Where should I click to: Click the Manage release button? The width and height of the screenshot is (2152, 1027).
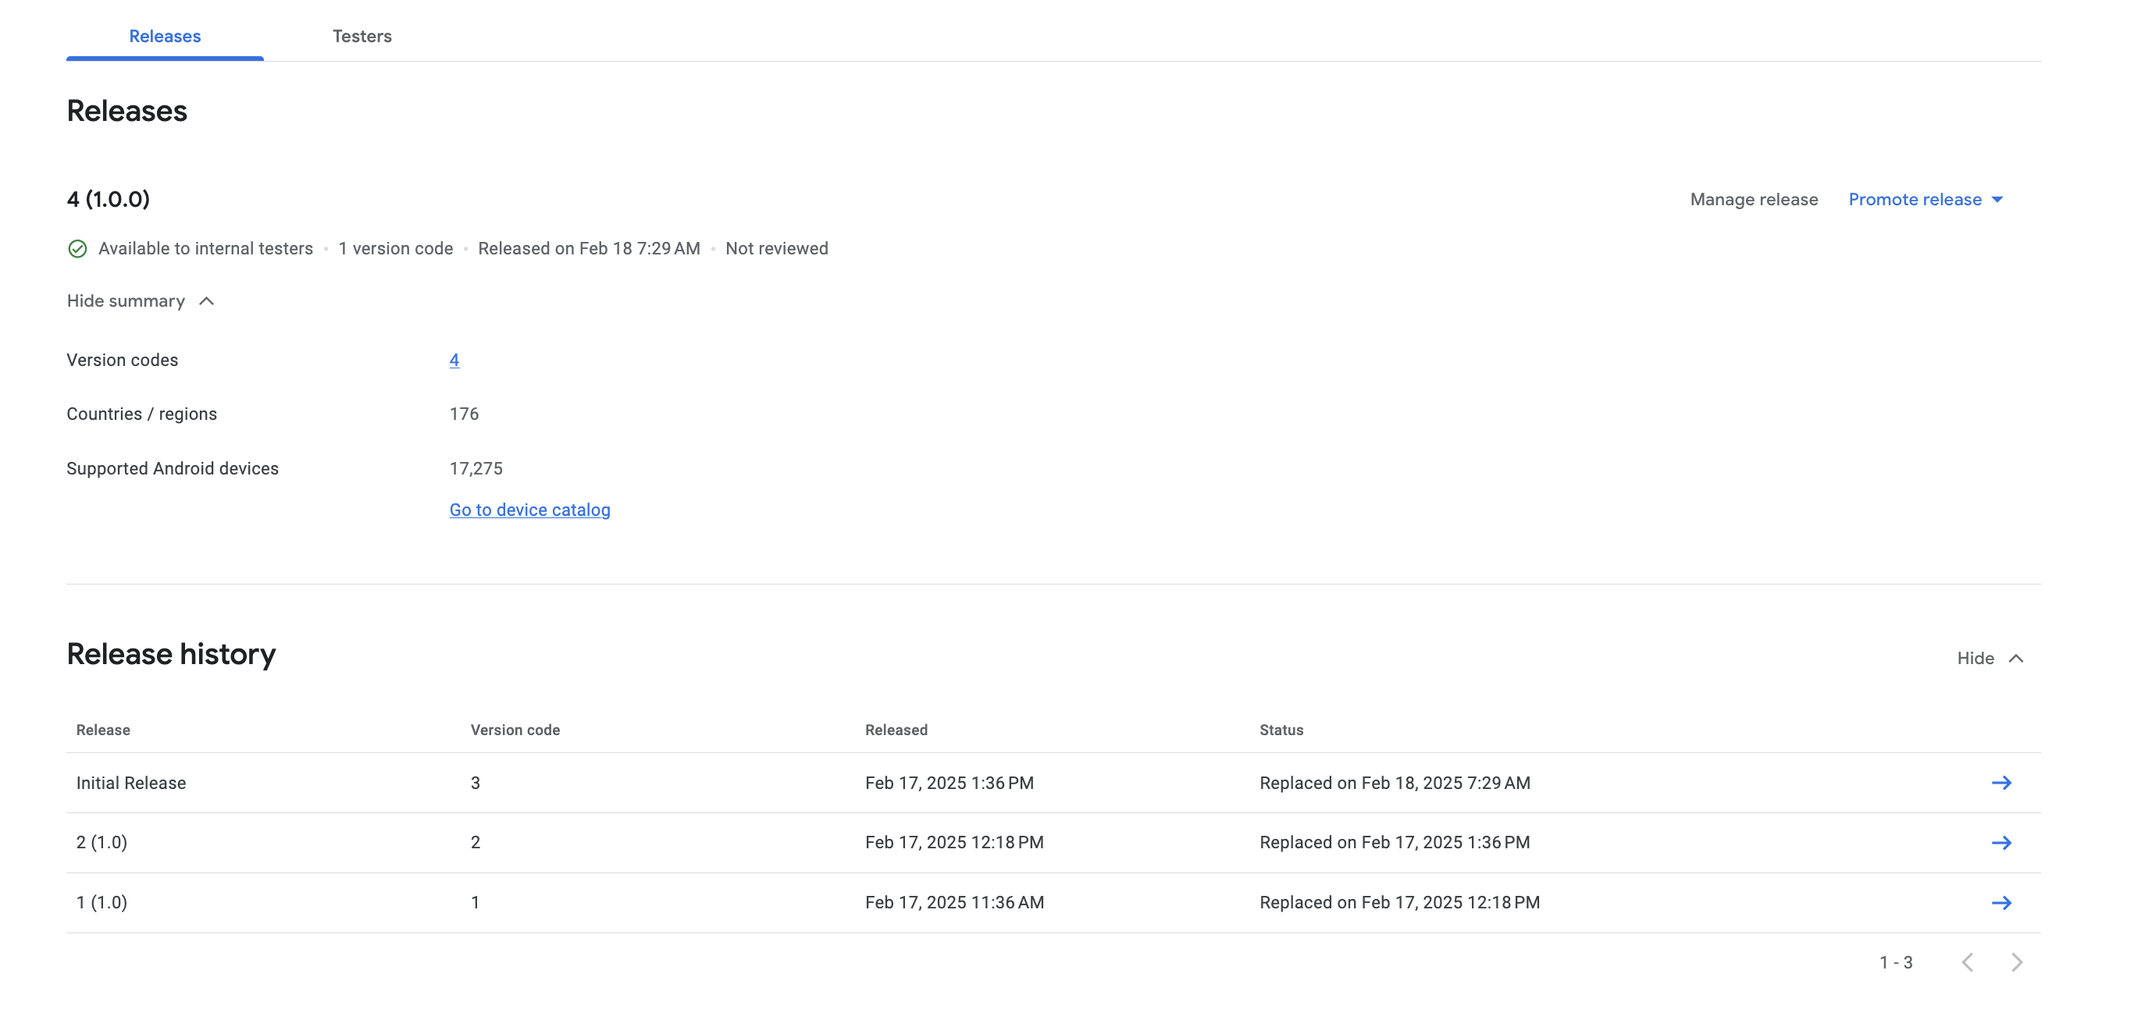point(1754,200)
